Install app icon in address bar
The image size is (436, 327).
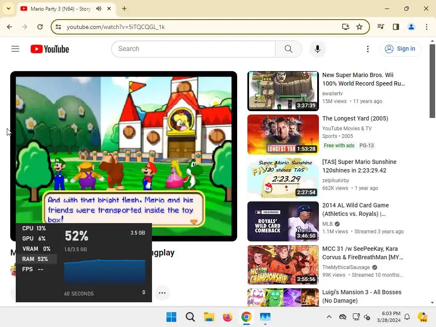coord(345,27)
